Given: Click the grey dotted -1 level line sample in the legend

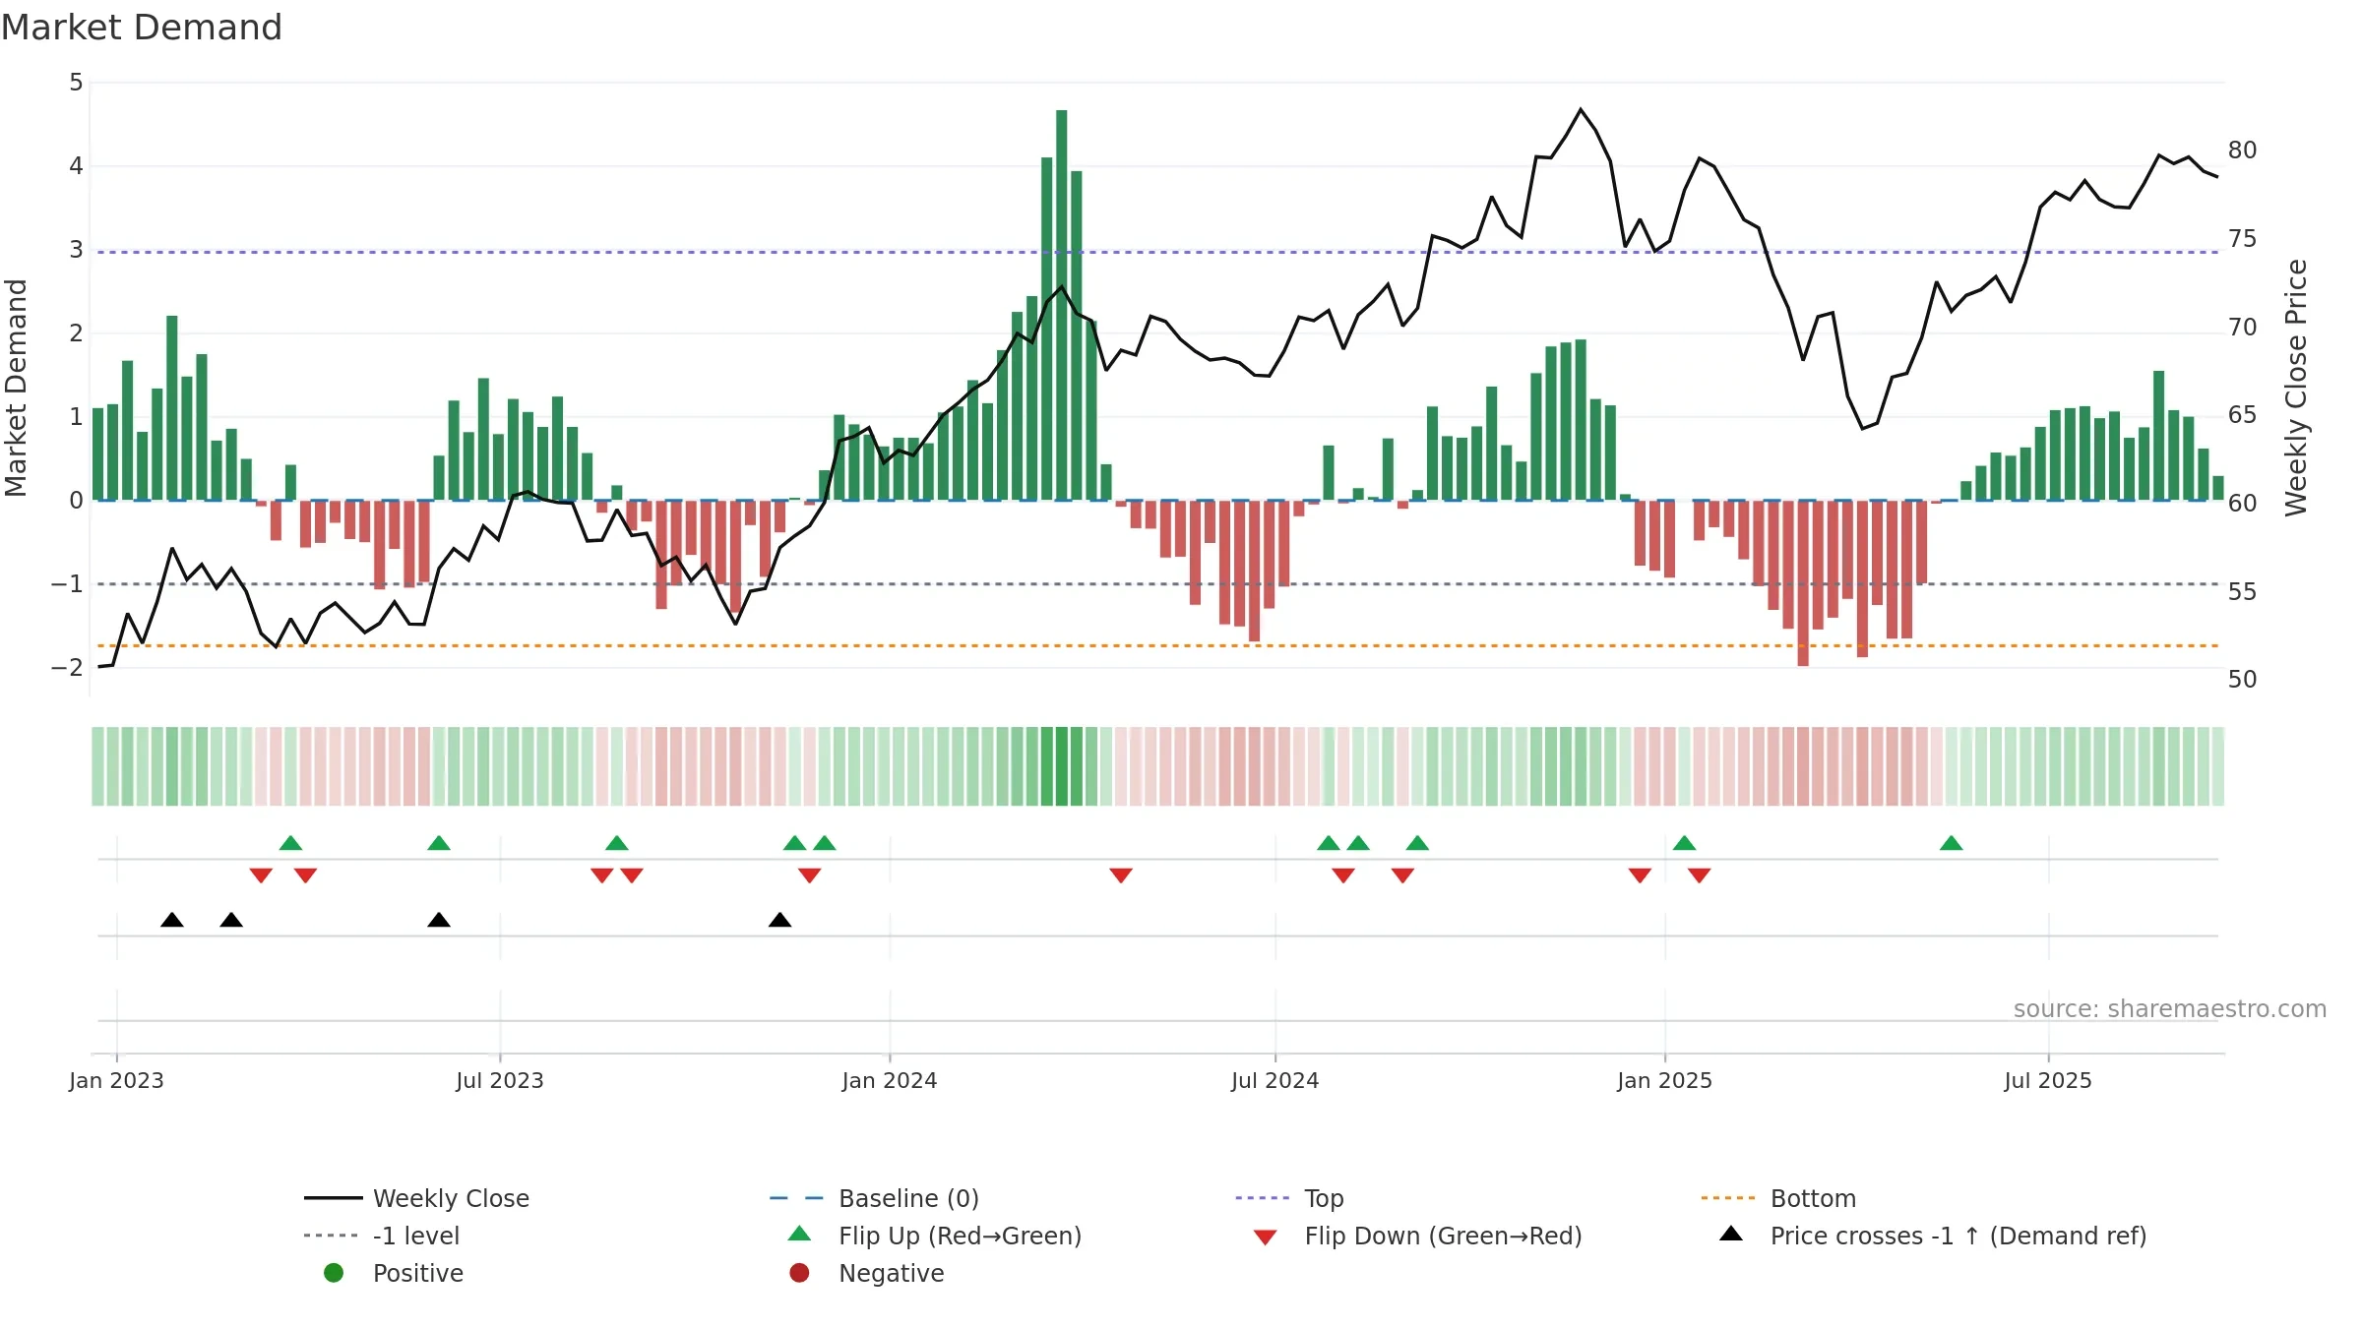Looking at the screenshot, I should tap(334, 1236).
